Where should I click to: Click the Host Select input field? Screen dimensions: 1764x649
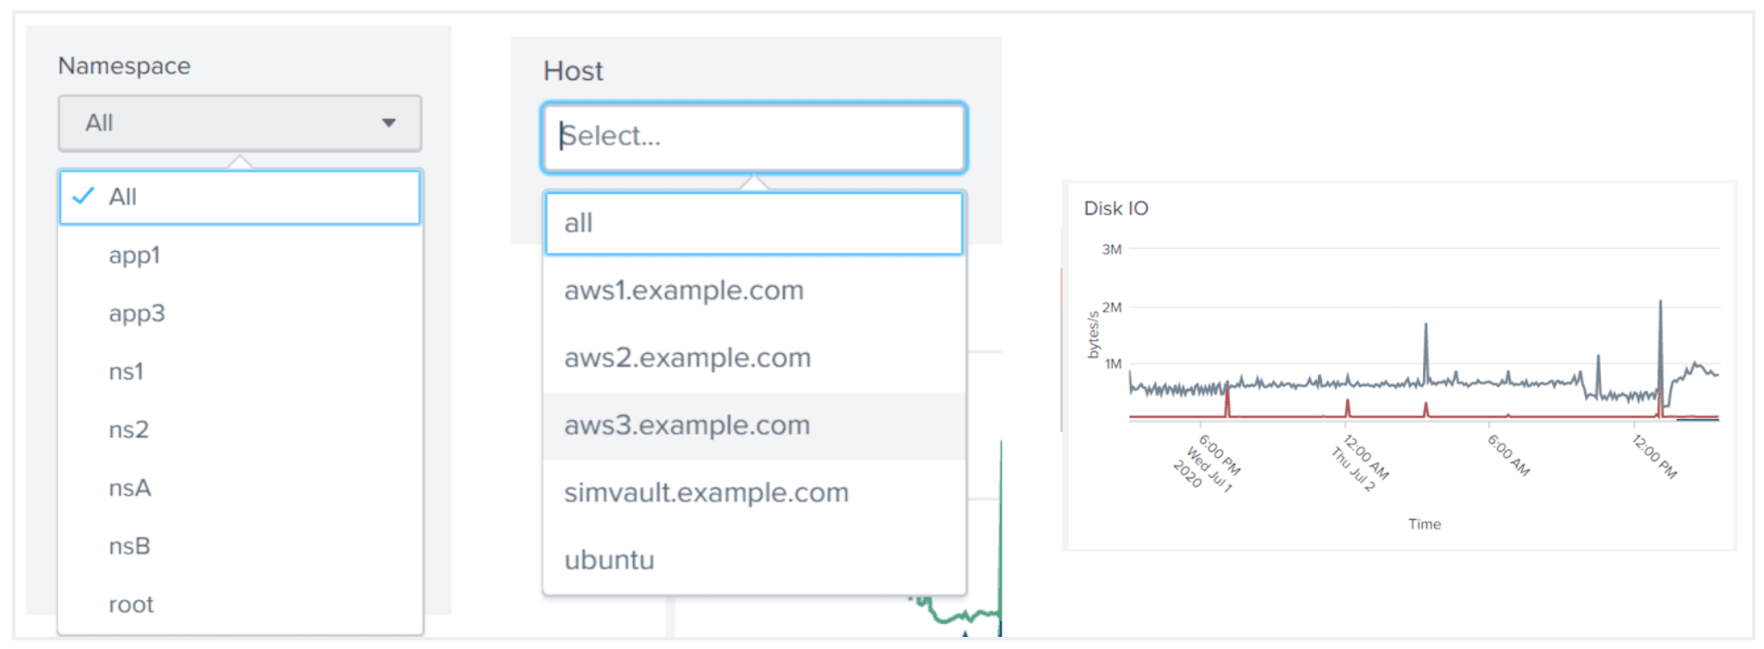point(754,137)
